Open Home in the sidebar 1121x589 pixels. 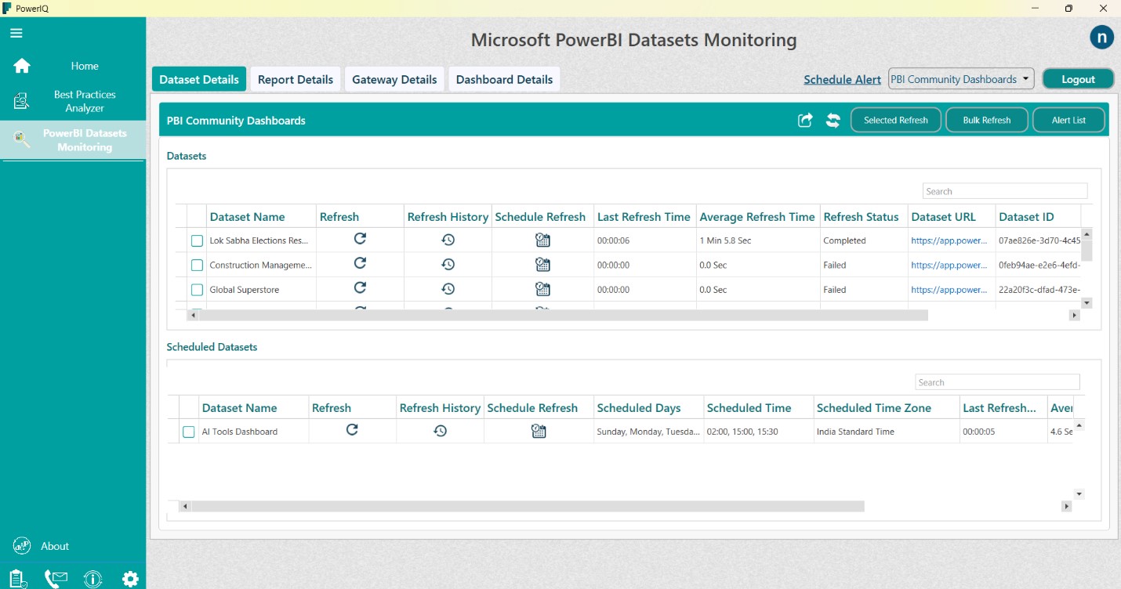tap(85, 66)
